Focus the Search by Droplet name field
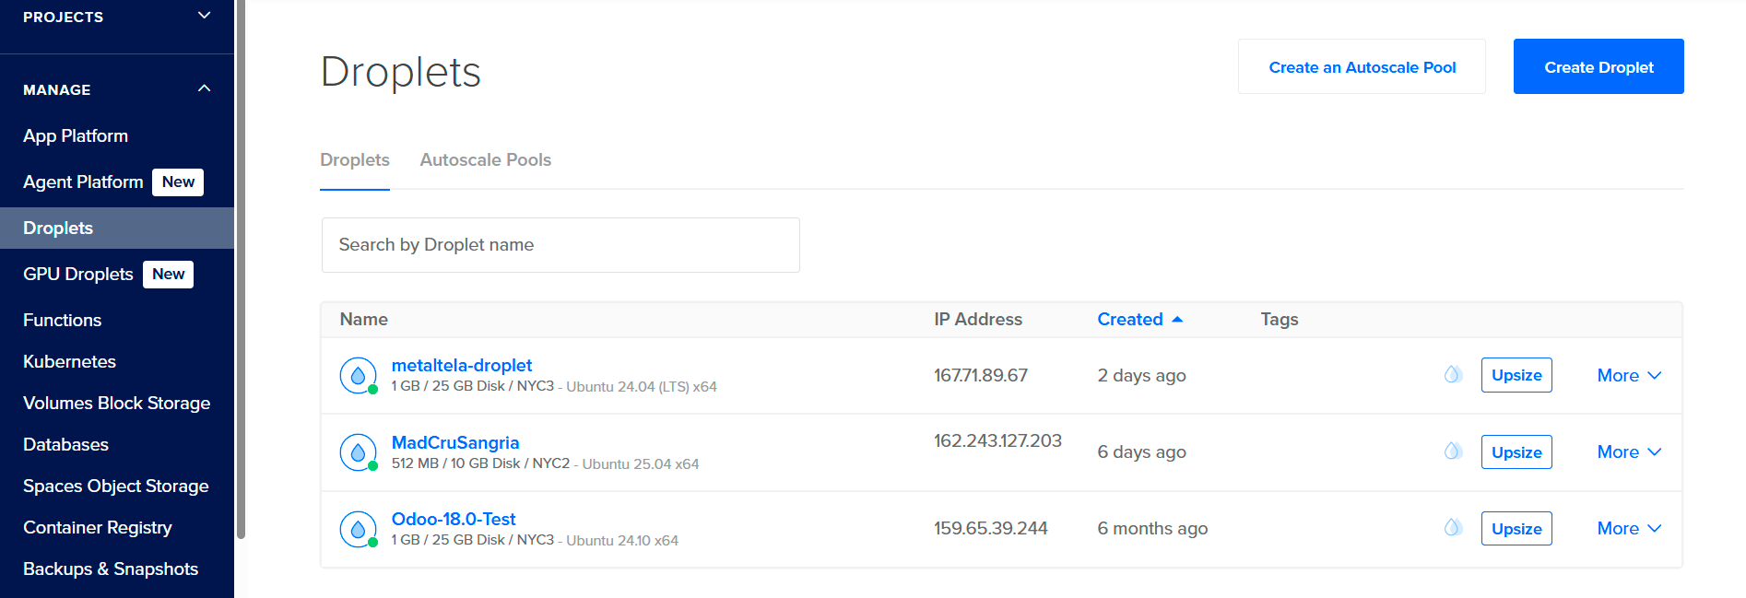This screenshot has width=1746, height=598. (x=560, y=245)
